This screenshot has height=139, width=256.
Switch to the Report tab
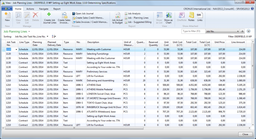click(x=57, y=9)
